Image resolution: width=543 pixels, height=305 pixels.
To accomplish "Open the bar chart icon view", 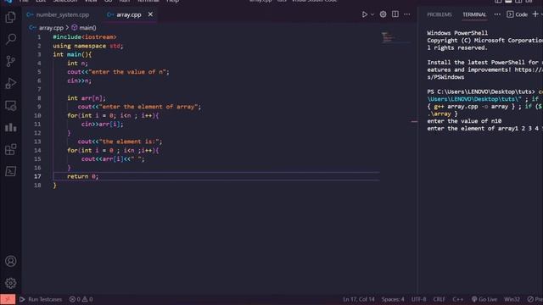I will click(x=11, y=127).
